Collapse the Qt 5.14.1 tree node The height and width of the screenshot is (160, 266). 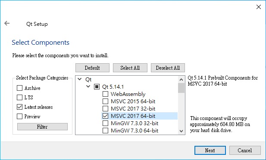click(88, 86)
